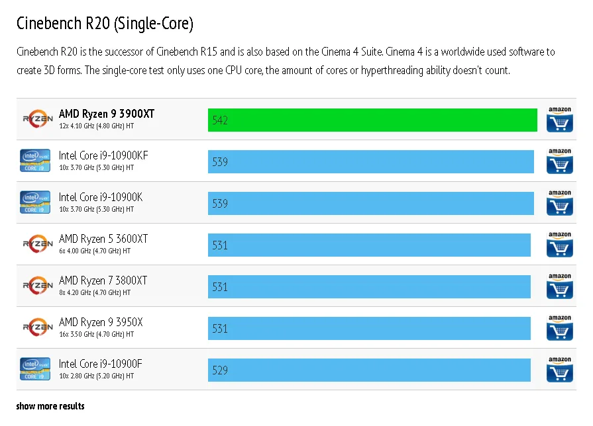The height and width of the screenshot is (426, 593).
Task: Click the Ryzen logo beside Ryzen 9 3900XT
Action: (37, 119)
